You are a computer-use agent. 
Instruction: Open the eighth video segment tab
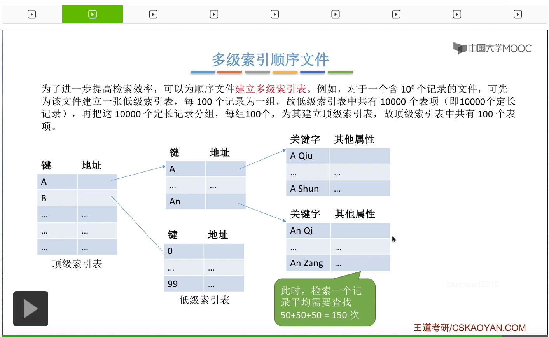pos(457,14)
